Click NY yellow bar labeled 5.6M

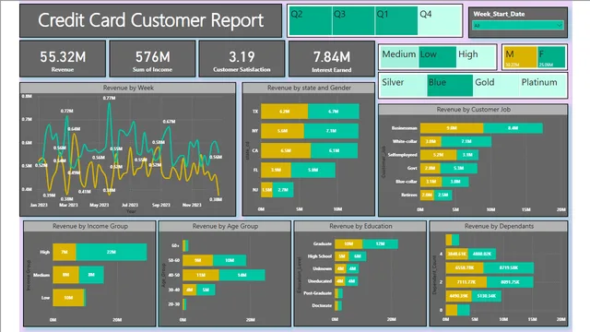pyautogui.click(x=282, y=131)
